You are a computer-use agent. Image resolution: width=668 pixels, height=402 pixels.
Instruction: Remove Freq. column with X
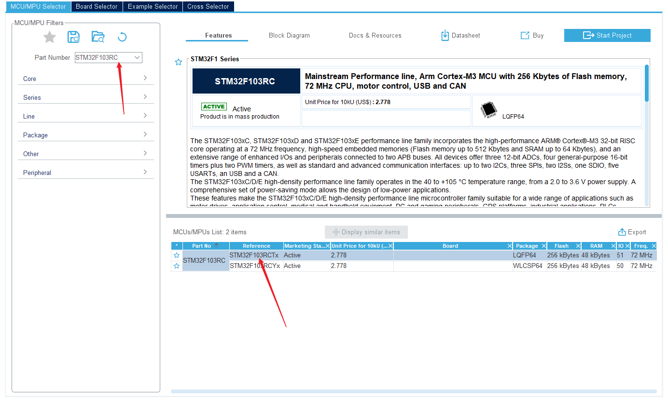tap(654, 246)
